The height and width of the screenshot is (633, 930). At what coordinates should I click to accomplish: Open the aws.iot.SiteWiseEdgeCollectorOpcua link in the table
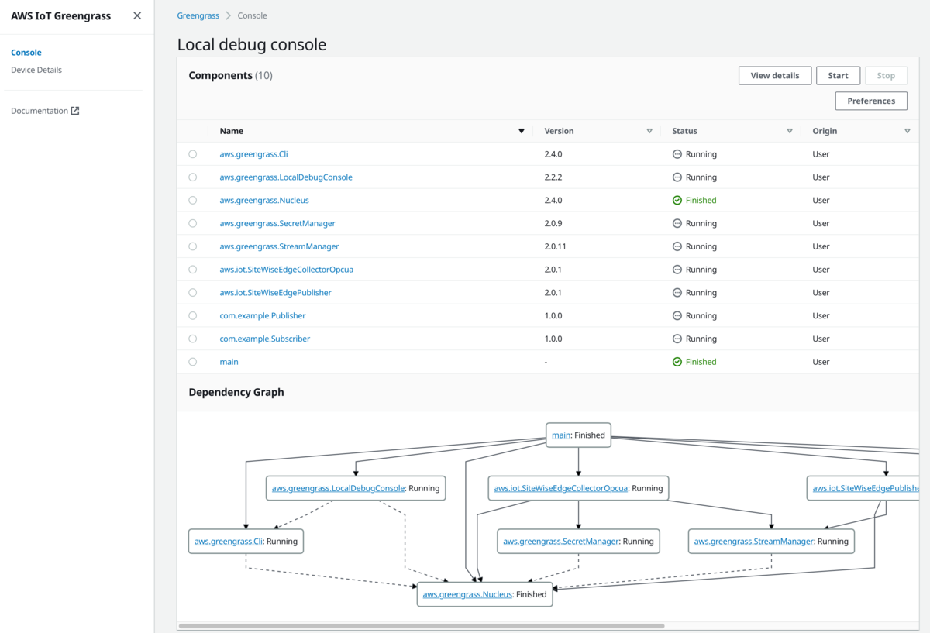pos(287,270)
